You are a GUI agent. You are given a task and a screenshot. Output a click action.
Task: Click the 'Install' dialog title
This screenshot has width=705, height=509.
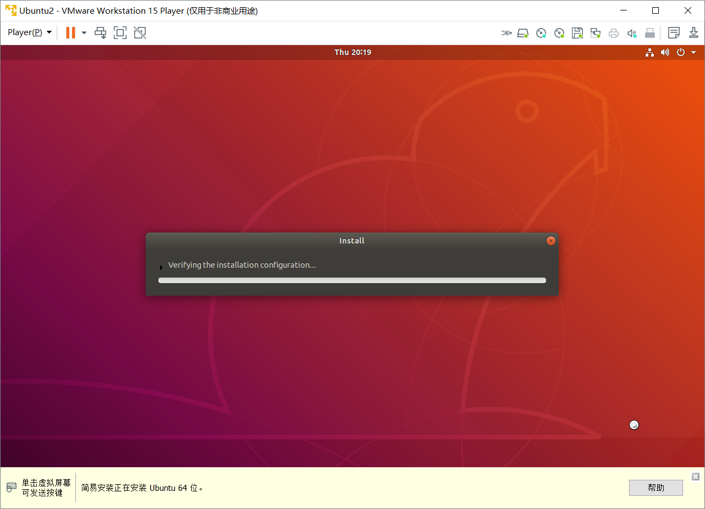tap(352, 241)
